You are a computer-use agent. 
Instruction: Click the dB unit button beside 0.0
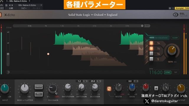pos(136,81)
